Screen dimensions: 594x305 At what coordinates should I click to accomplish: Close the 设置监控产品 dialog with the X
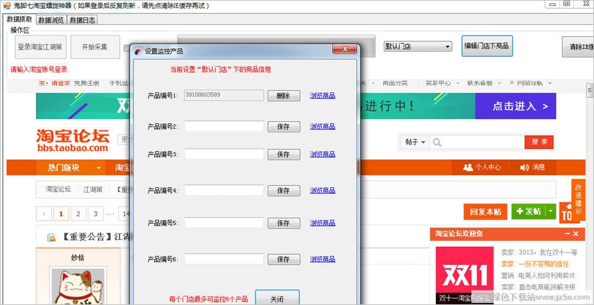coord(344,49)
